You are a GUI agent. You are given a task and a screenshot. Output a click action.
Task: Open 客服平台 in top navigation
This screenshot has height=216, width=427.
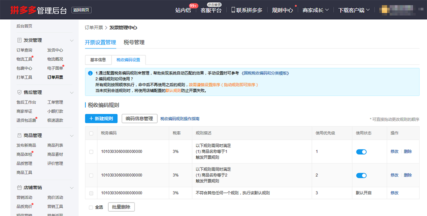tap(211, 10)
